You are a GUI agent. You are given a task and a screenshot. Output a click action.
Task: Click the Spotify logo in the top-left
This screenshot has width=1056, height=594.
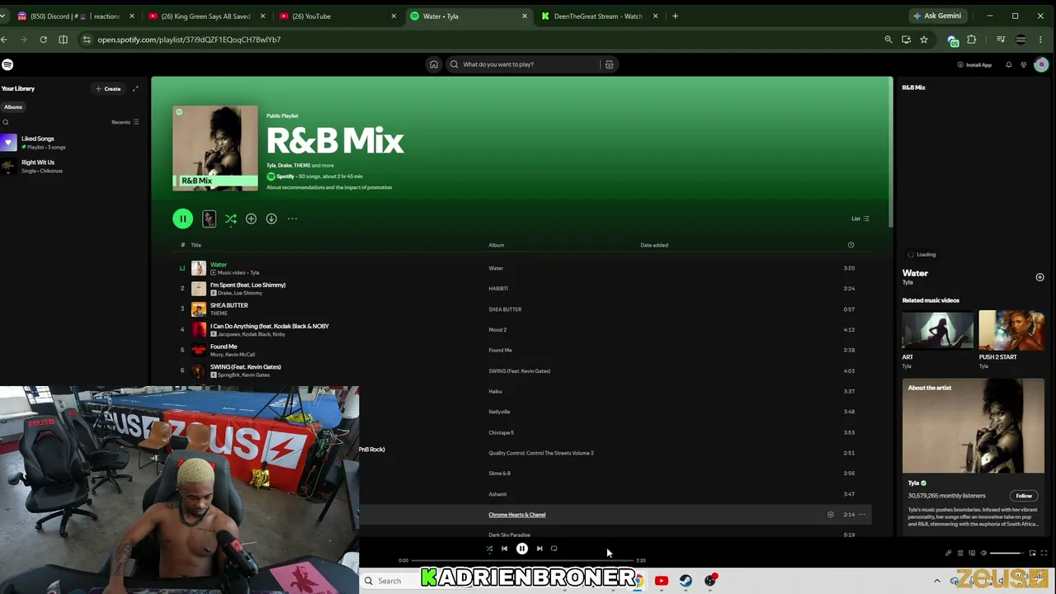point(7,64)
